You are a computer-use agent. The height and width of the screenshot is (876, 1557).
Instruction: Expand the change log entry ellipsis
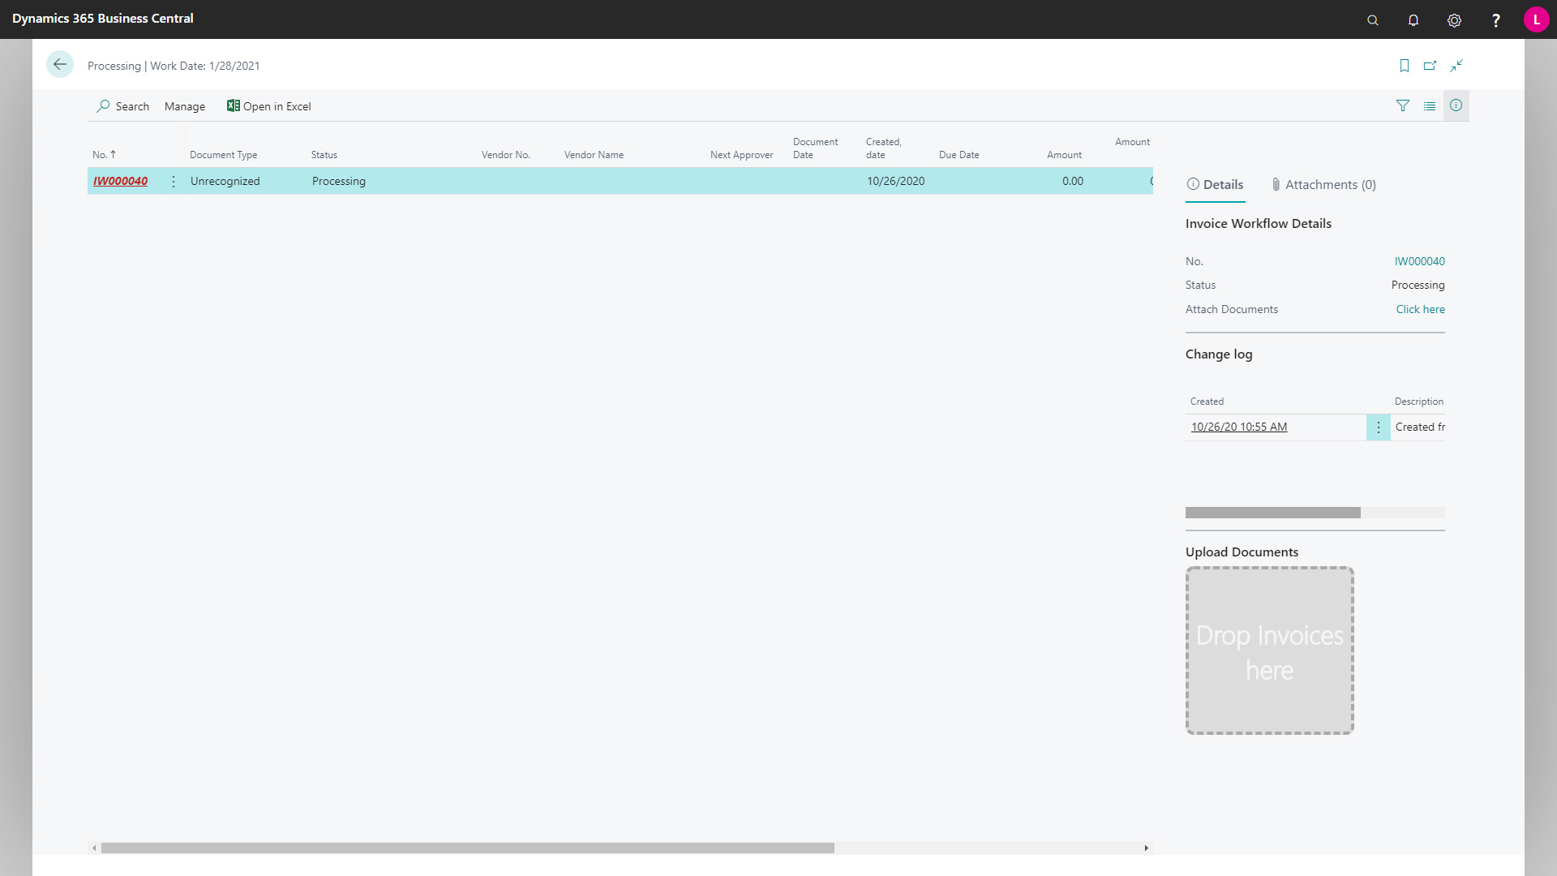[x=1379, y=427]
